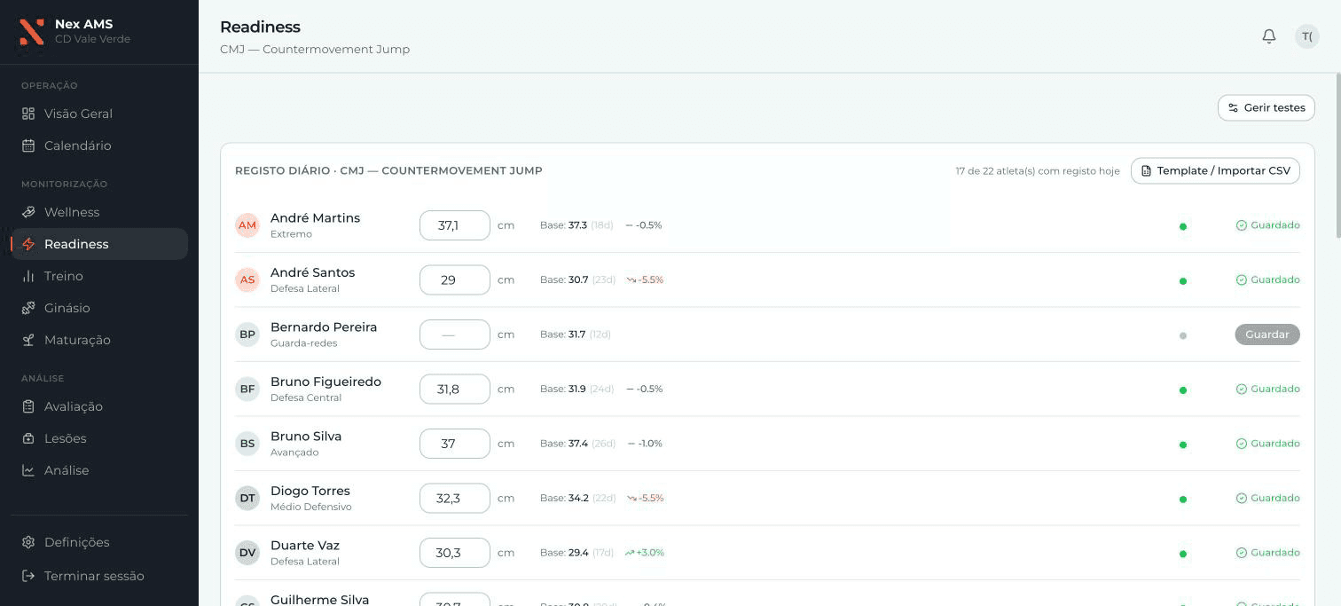Save Bernardo Pereira's entry with Guardar
The width and height of the screenshot is (1341, 606).
1267,334
